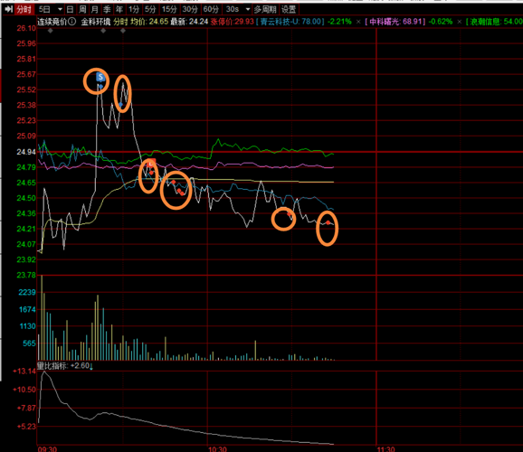Click the third gray diamond event marker

pos(123,31)
